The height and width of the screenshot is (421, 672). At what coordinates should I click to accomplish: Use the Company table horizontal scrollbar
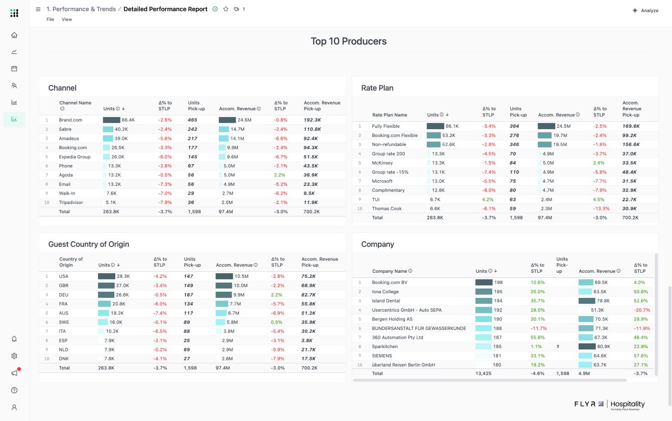(490, 380)
